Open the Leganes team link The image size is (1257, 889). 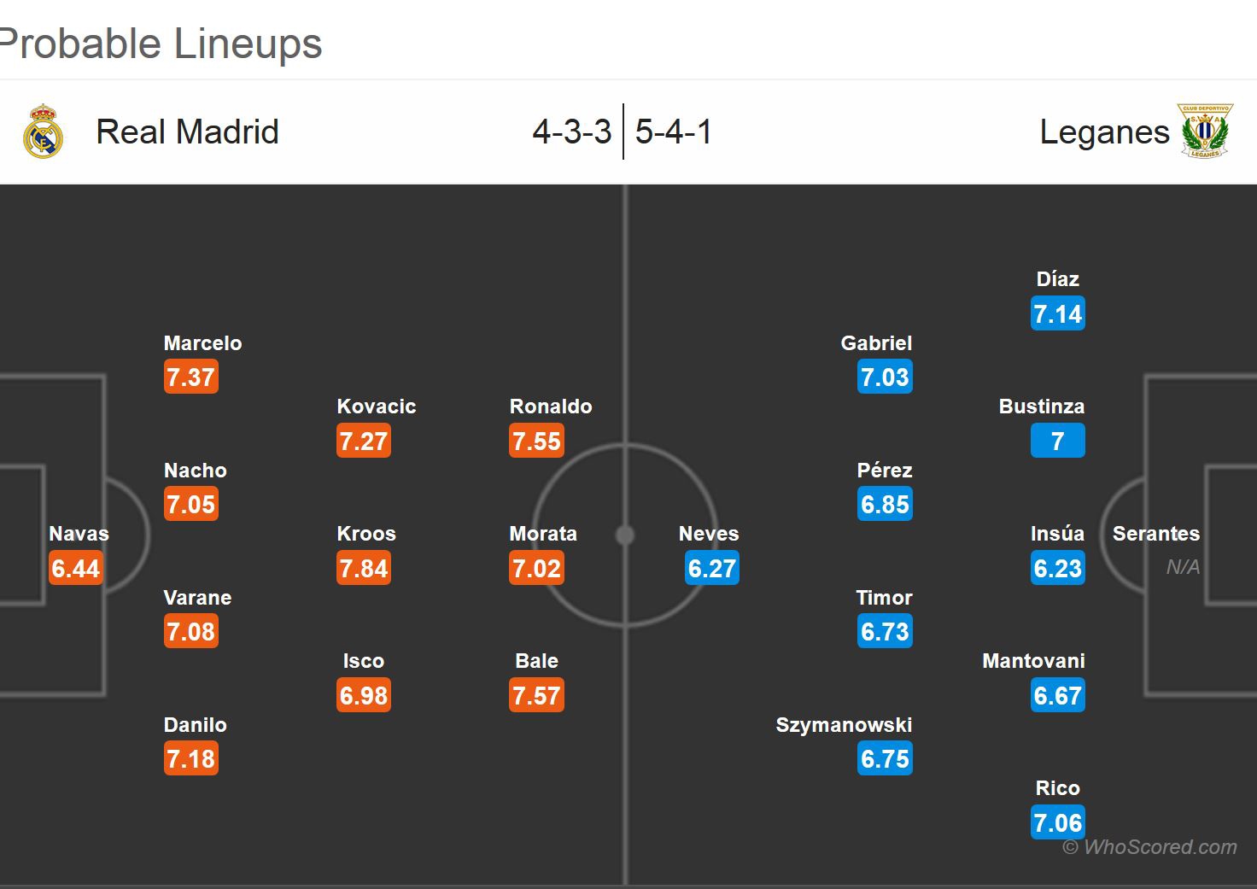point(1104,132)
